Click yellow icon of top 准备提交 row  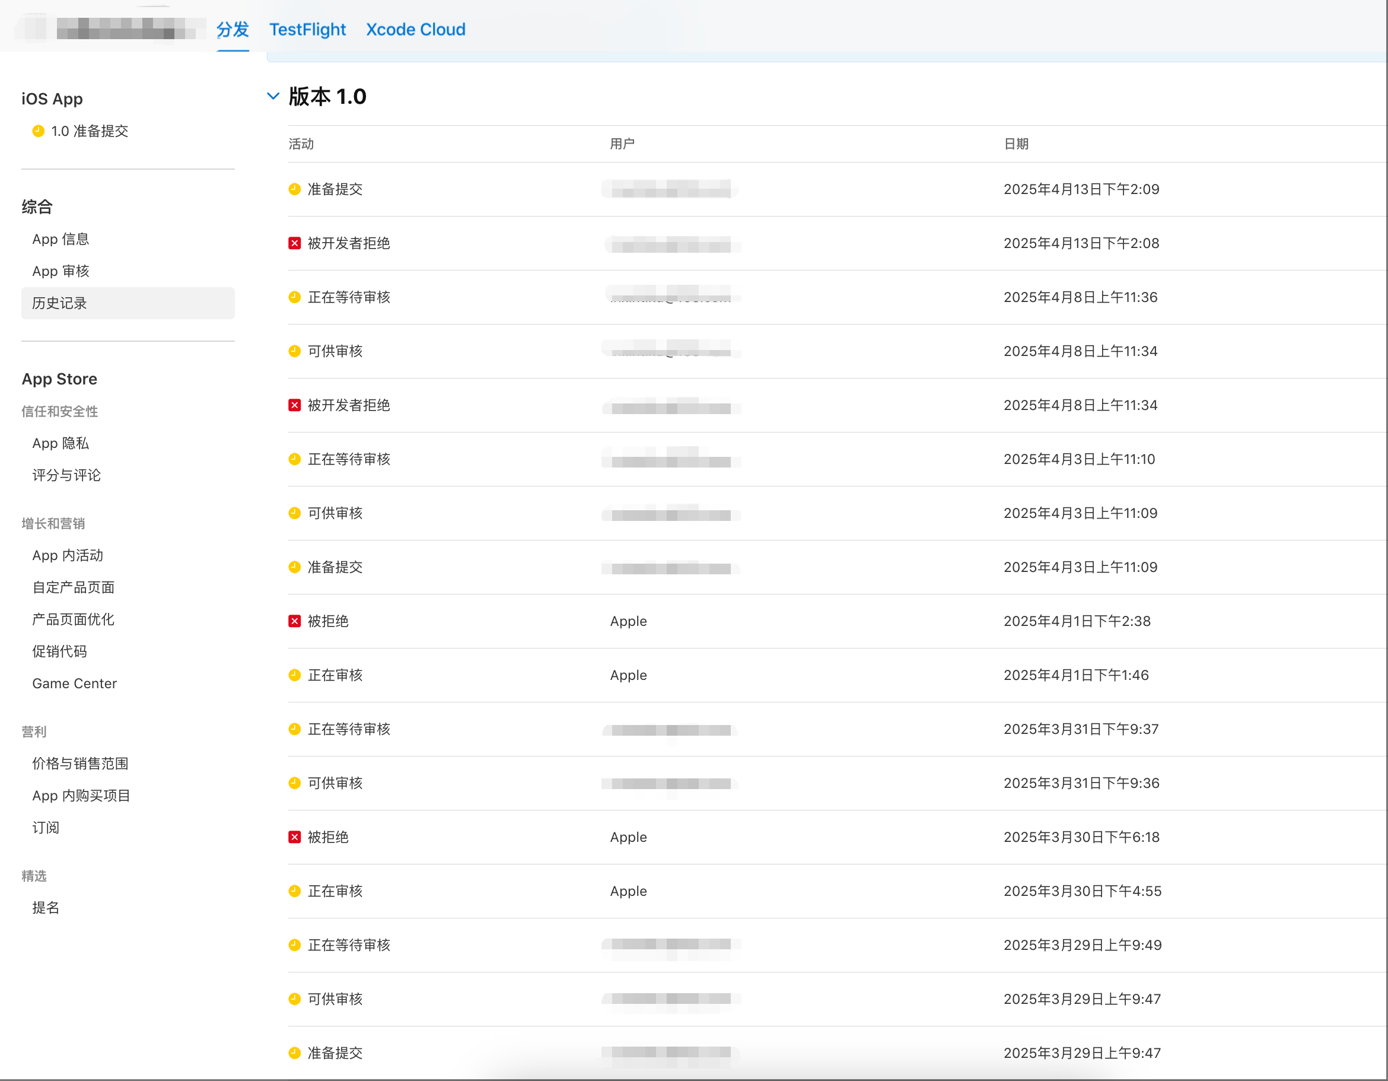[x=294, y=189]
